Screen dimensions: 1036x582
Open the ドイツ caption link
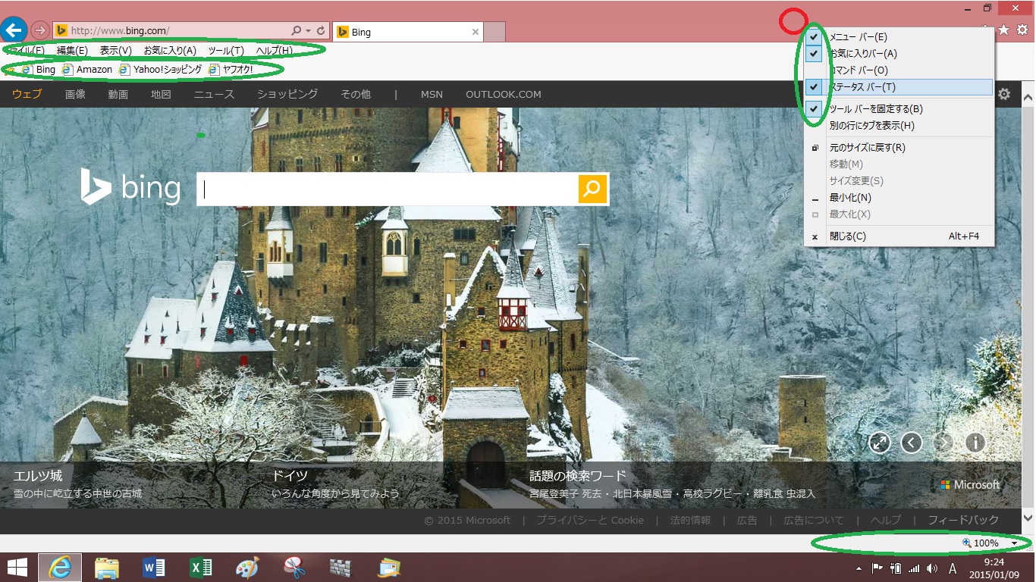(x=290, y=476)
